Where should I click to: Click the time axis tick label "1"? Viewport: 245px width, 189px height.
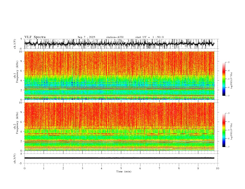pos(44,168)
